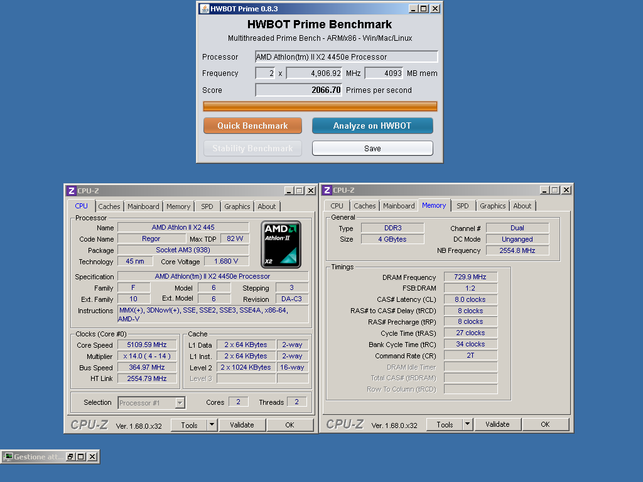
Task: Click the Gestione attività taskbar icon
Action: (x=8, y=457)
